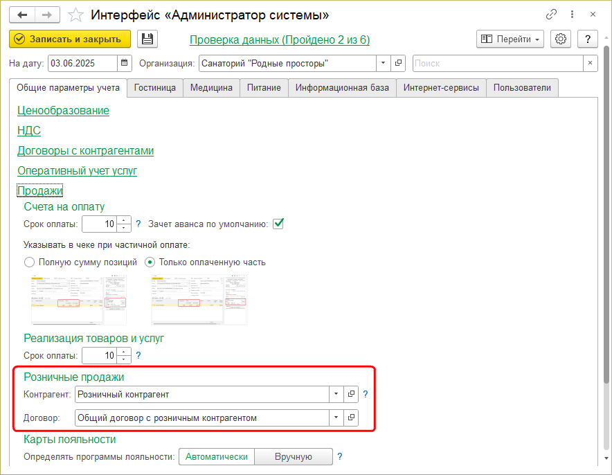Collapse the Продажи section

tap(40, 191)
